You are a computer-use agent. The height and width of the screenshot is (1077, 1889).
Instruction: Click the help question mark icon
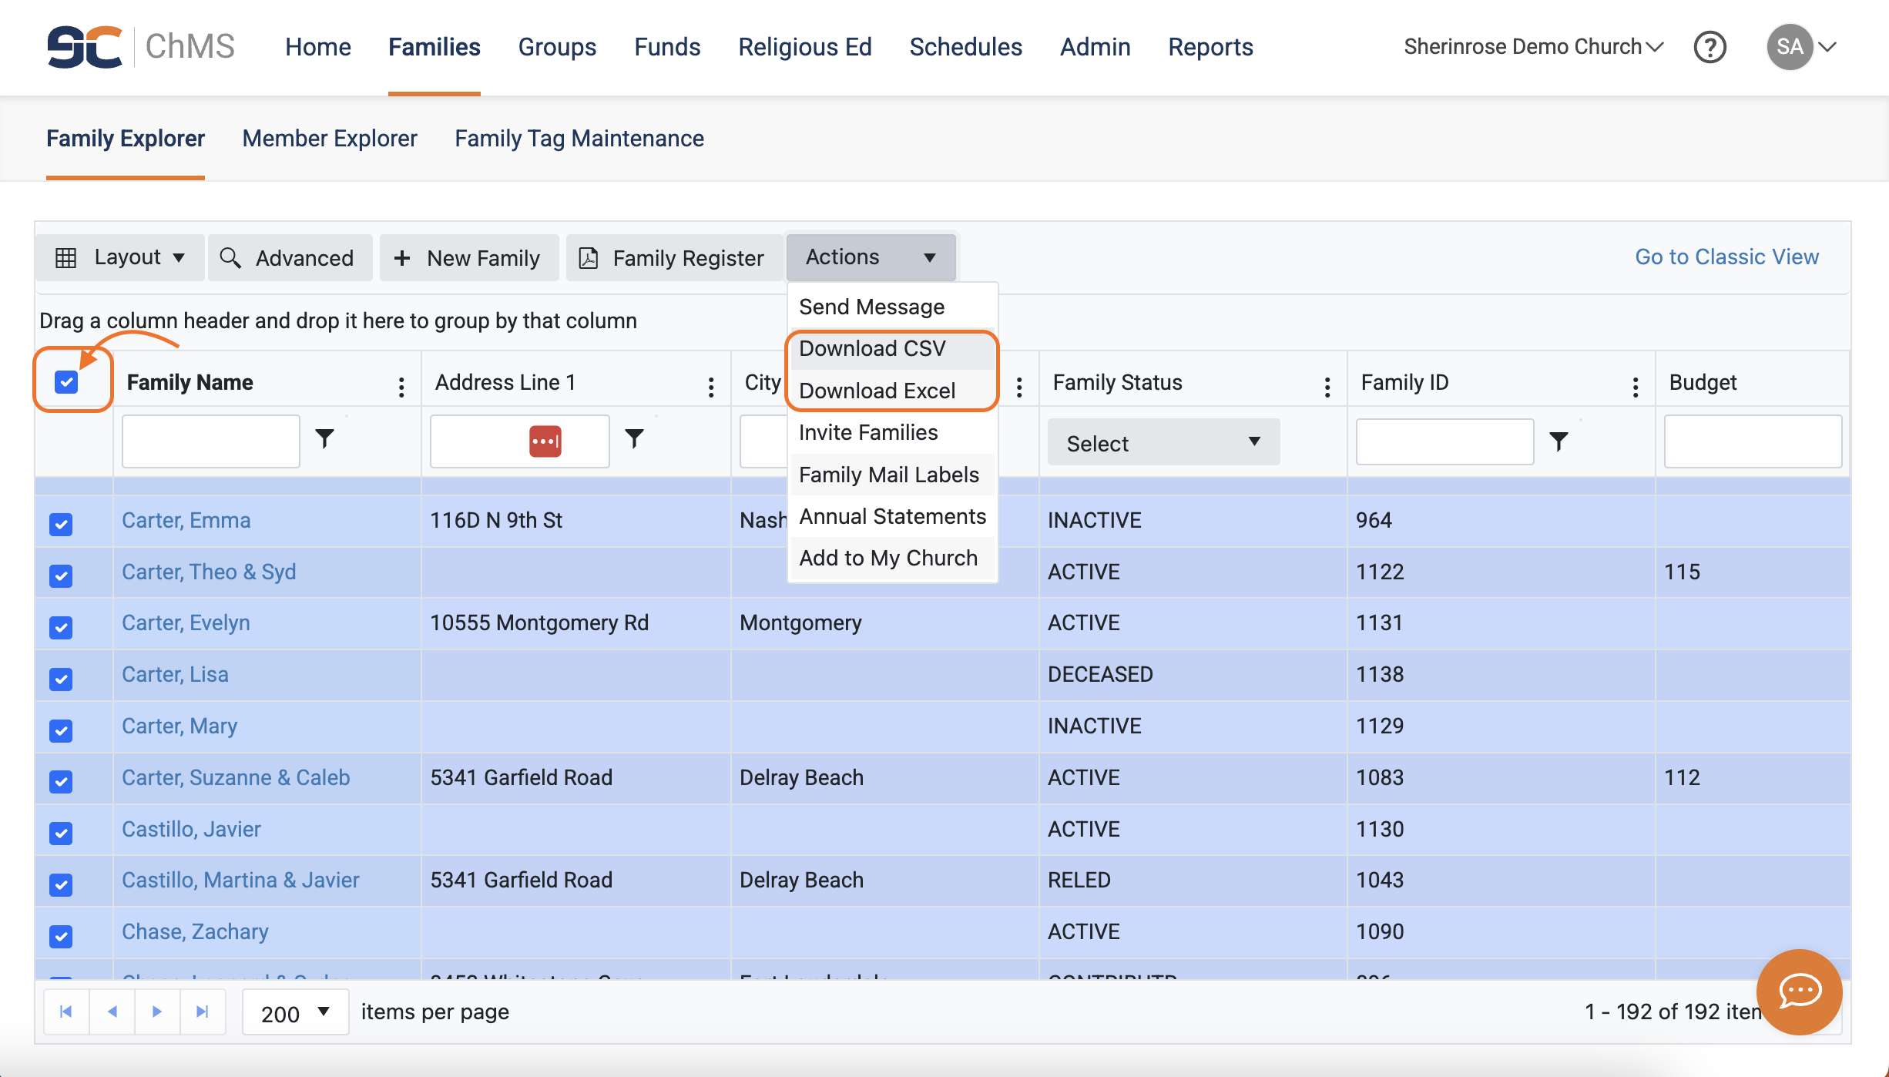pos(1709,47)
